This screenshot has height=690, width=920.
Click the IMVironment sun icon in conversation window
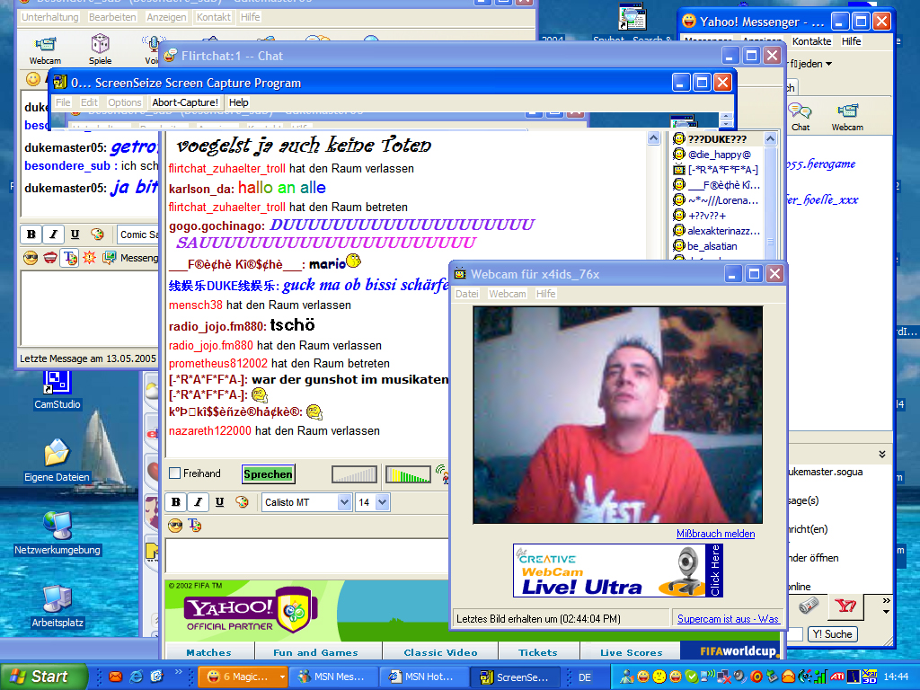point(89,258)
